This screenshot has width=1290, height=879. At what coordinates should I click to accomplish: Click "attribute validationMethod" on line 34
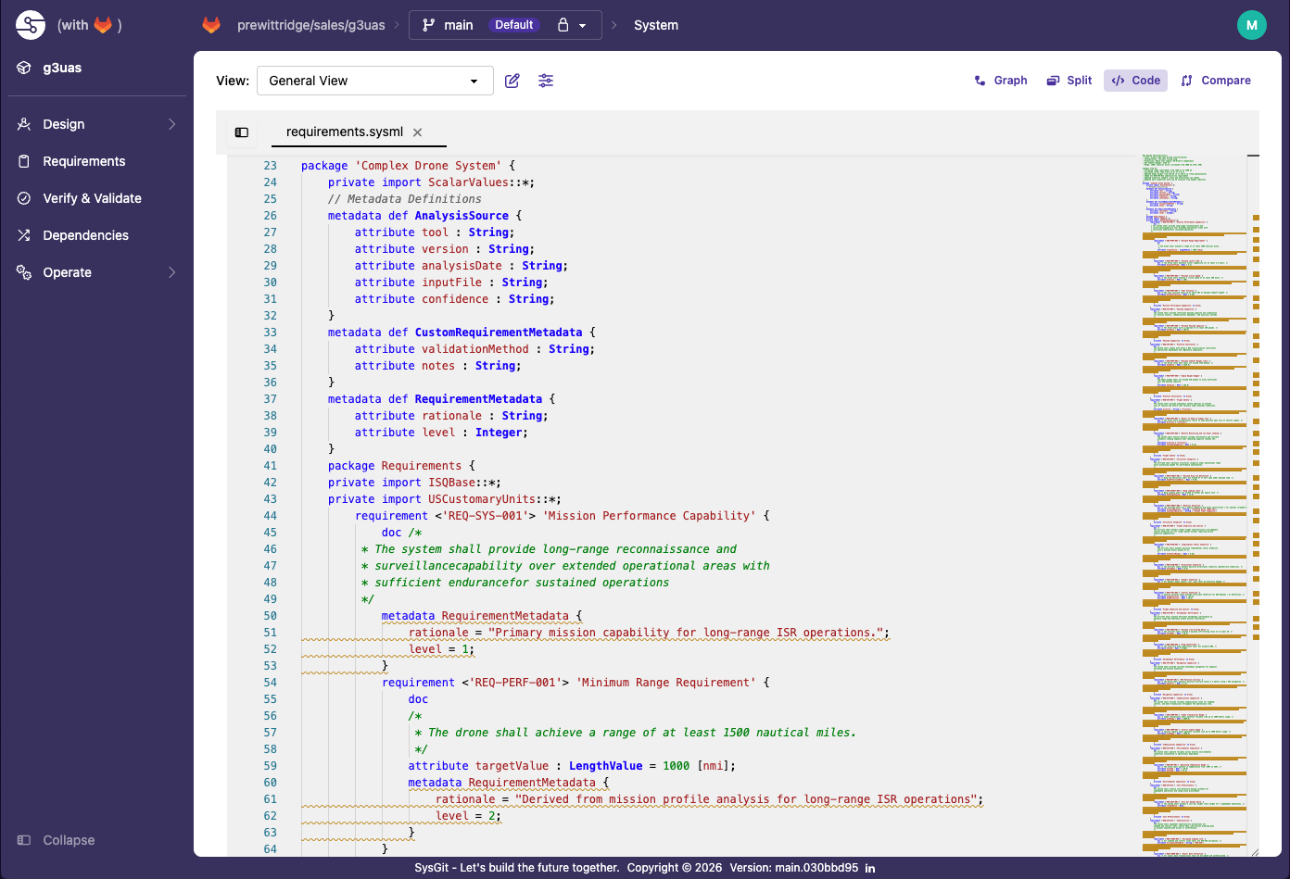click(442, 349)
